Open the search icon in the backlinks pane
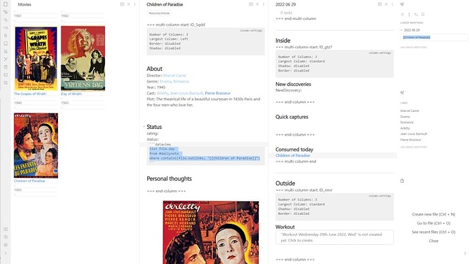The width and height of the screenshot is (470, 264). [422, 14]
